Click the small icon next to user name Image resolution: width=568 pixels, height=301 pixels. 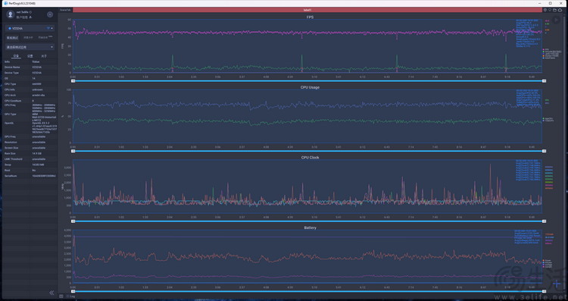(30, 12)
